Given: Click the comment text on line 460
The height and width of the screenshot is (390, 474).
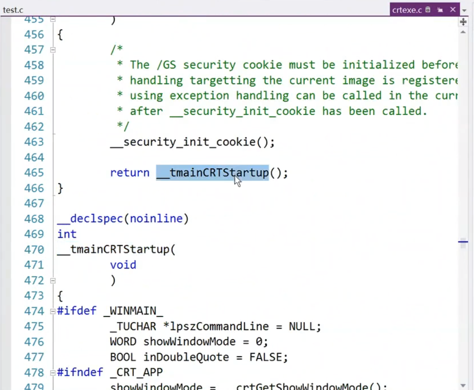Looking at the screenshot, I should coord(287,96).
